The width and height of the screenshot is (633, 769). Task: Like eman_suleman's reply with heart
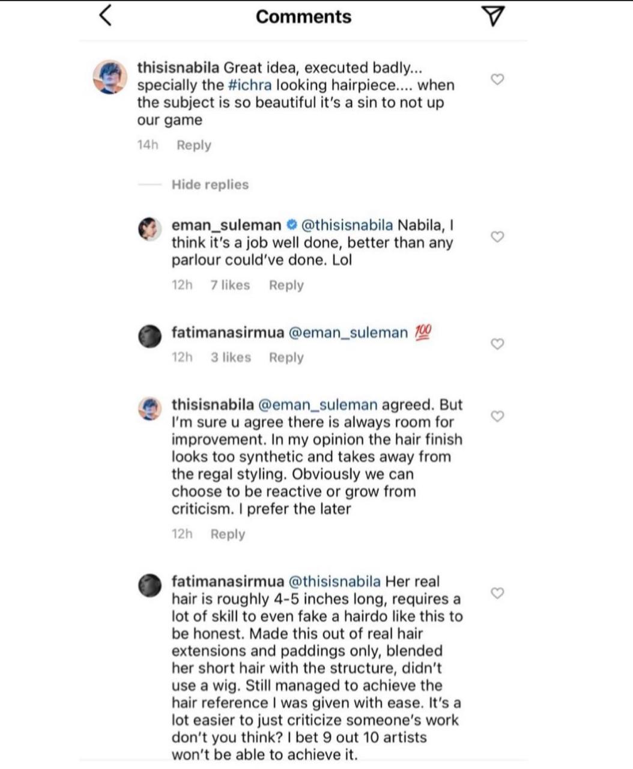click(x=497, y=237)
